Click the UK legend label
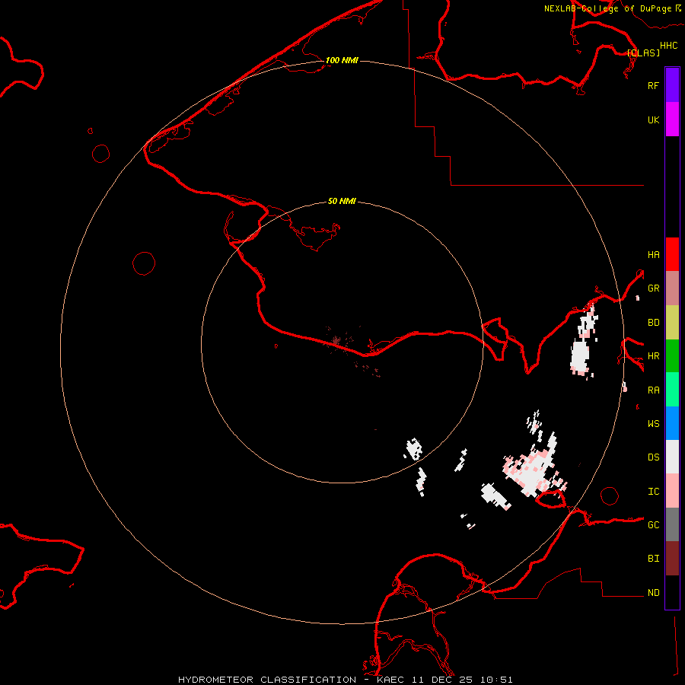This screenshot has width=685, height=685. 653,119
